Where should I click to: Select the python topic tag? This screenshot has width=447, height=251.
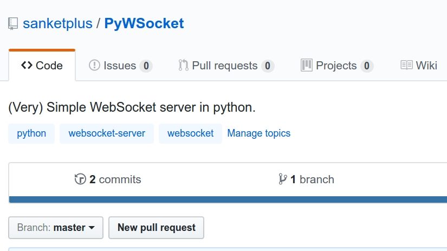pyautogui.click(x=31, y=133)
